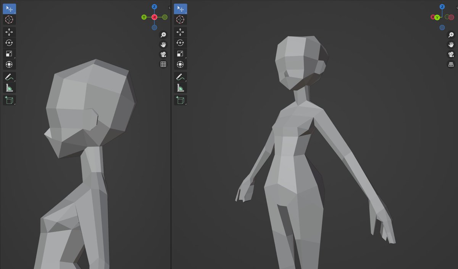Click the dark red negative X on right gizmo
Image resolution: width=458 pixels, height=269 pixels.
tap(451, 17)
